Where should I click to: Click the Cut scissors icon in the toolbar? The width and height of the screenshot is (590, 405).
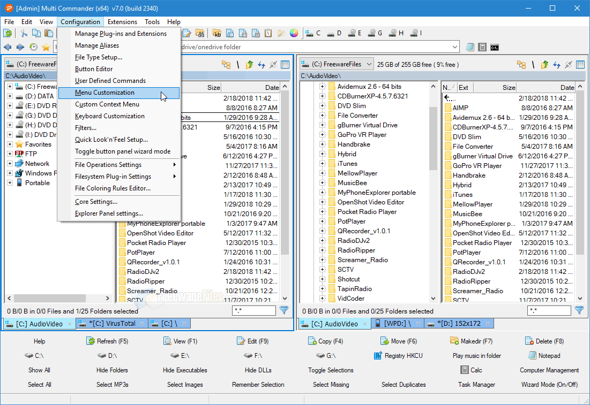[x=24, y=33]
